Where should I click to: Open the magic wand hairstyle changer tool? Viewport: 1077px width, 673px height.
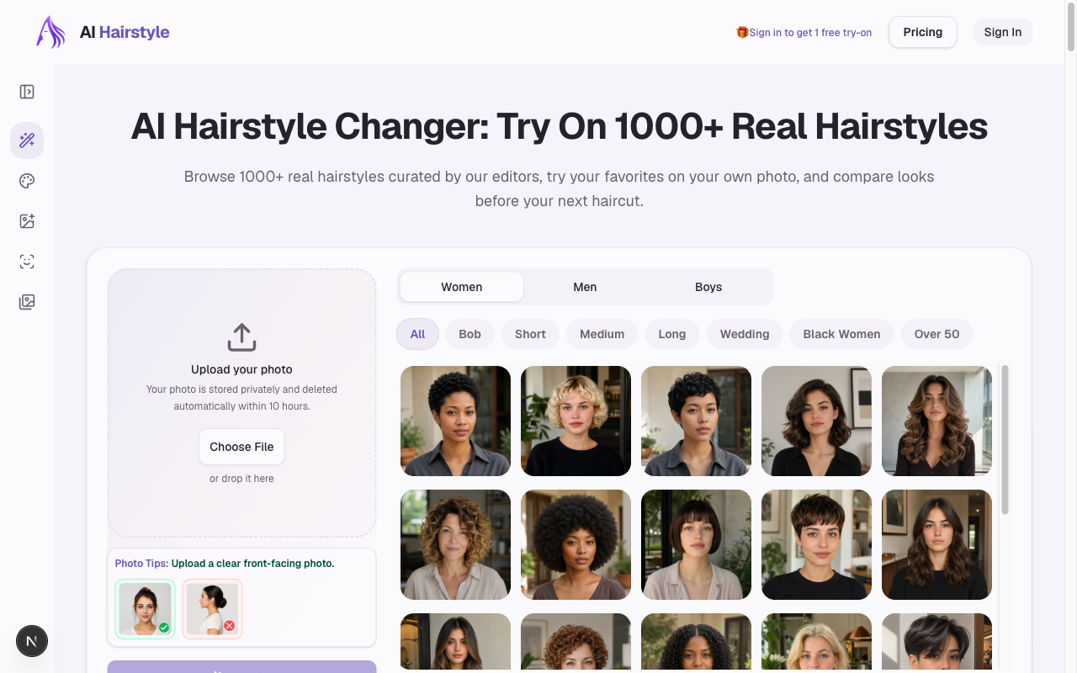point(27,140)
